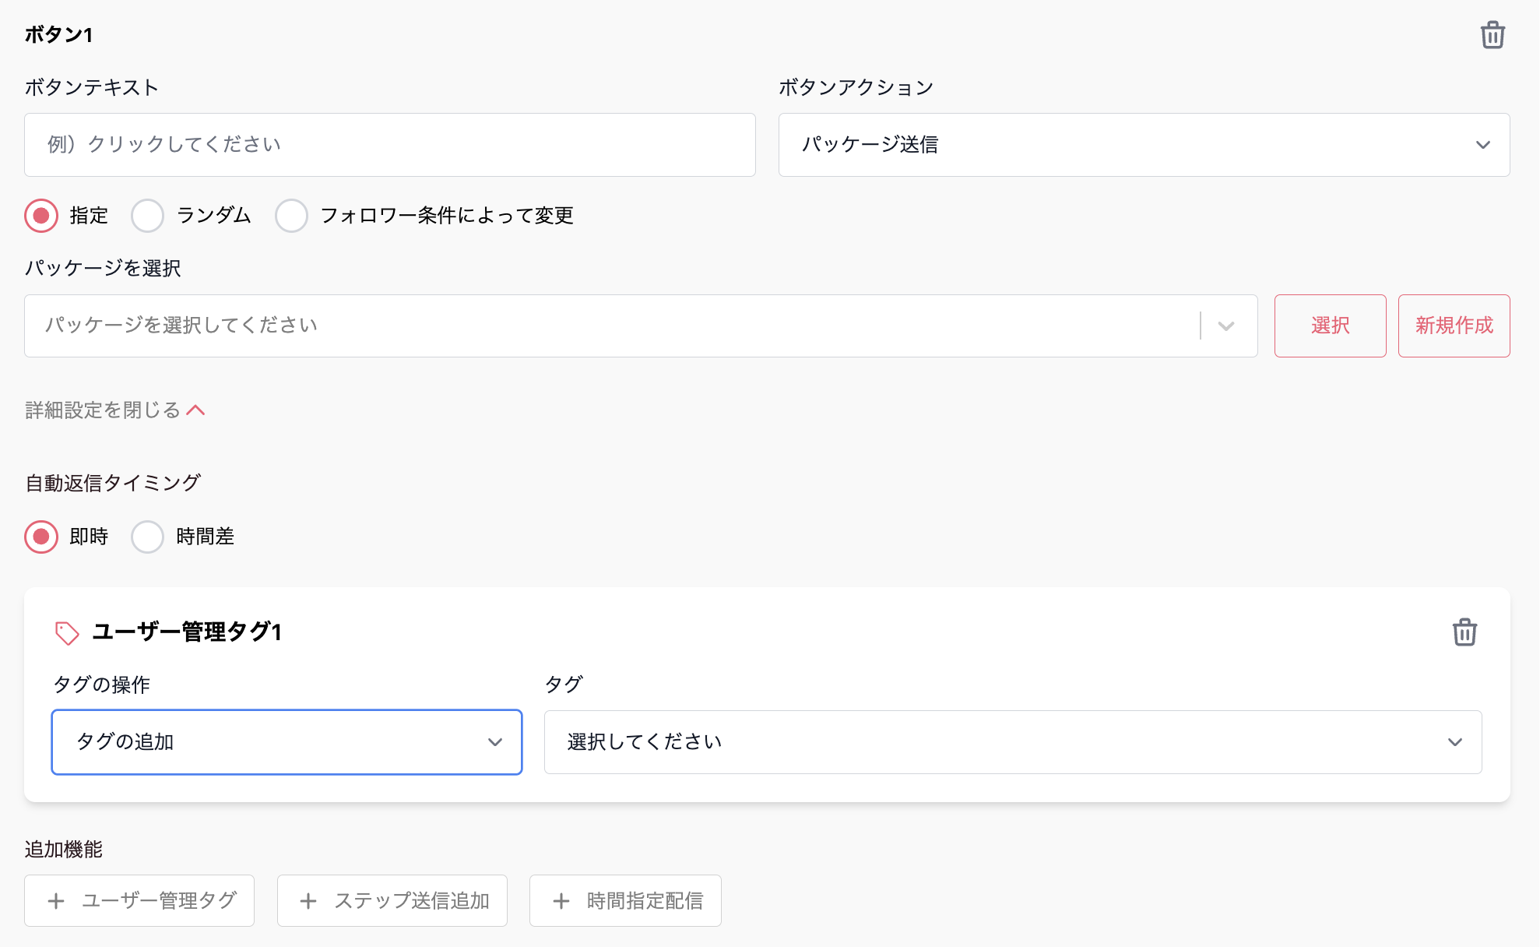Click the package selector chevron arrow
The height and width of the screenshot is (947, 1540).
click(1226, 326)
